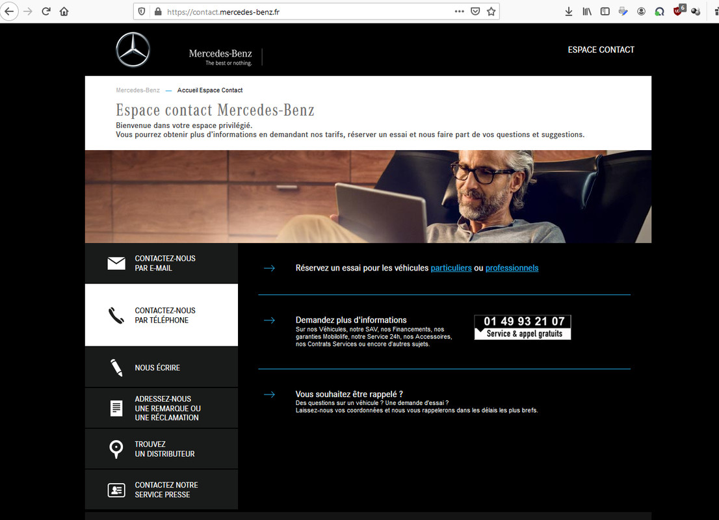Click the gray spheres extension icon

(x=696, y=12)
